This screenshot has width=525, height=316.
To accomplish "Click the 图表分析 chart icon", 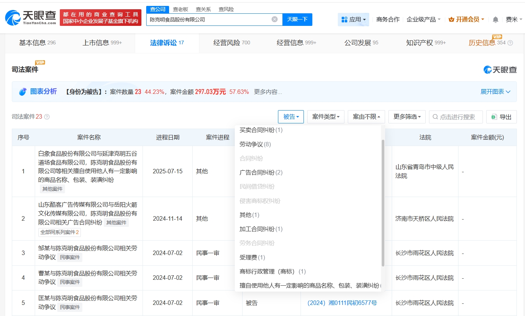I will (x=23, y=92).
